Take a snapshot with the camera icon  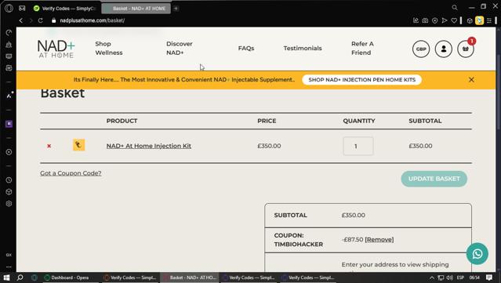[x=425, y=20]
